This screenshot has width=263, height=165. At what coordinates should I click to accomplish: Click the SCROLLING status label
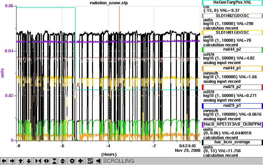[x=119, y=161]
